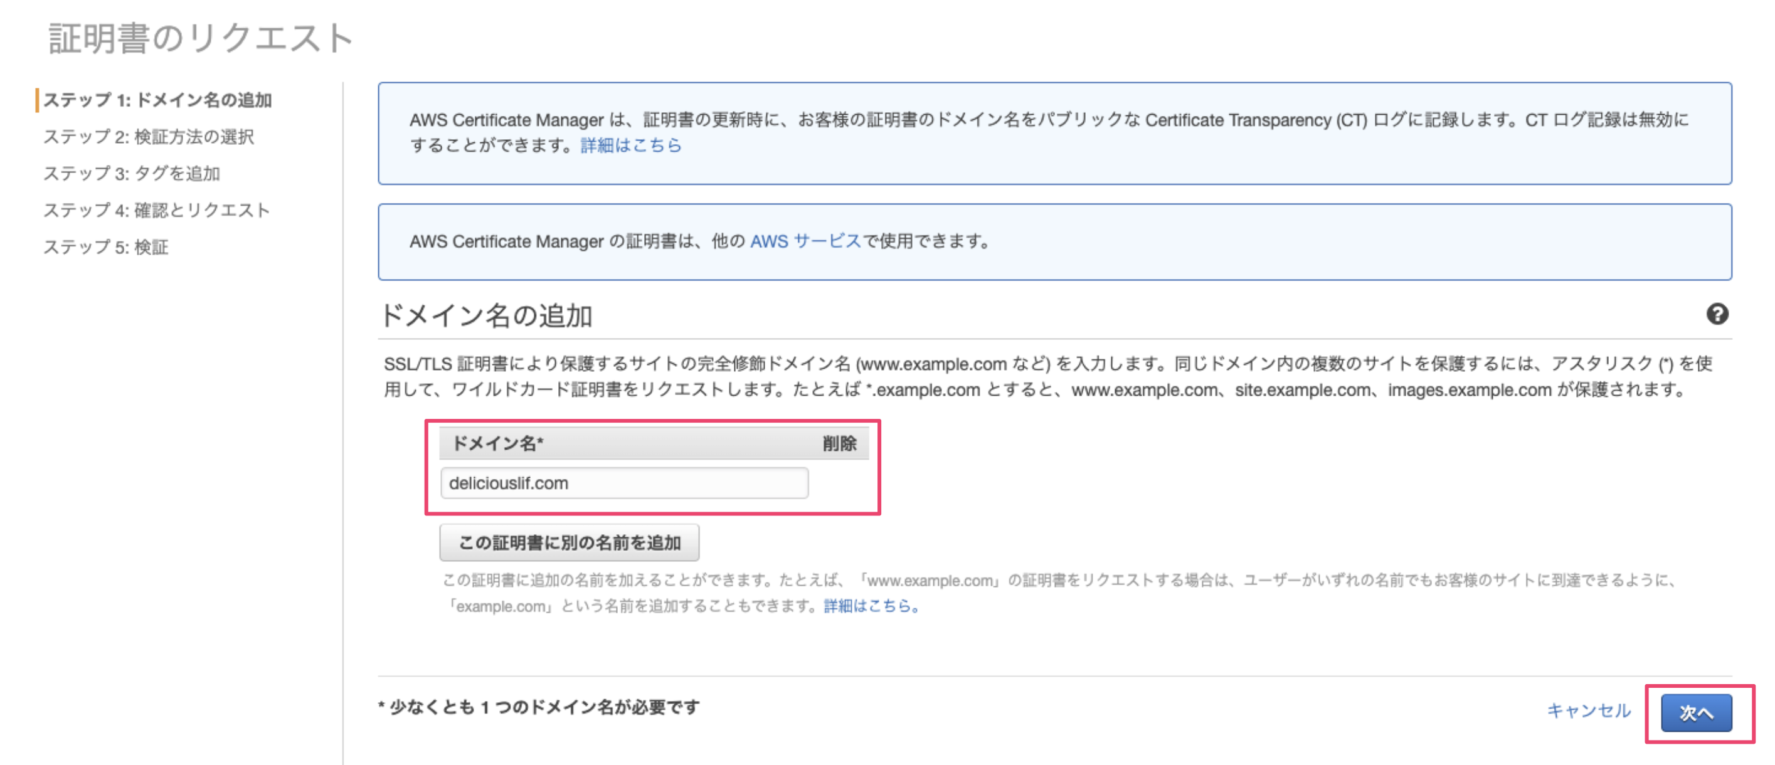
Task: Go to Step 2 検証方法の選択
Action: point(148,137)
